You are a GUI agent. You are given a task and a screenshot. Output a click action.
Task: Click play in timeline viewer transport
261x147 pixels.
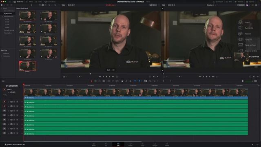[210, 77]
